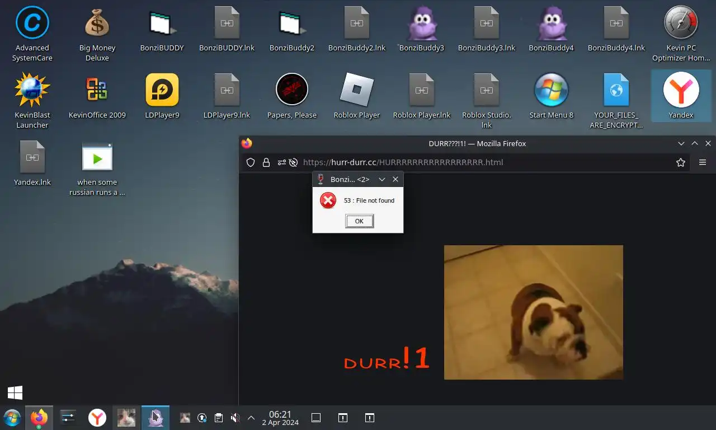Screen dimensions: 716x430
Task: Select the BonziBuddy2.lnk file
Action: (x=357, y=29)
